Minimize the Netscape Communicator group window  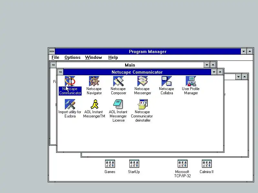point(214,72)
